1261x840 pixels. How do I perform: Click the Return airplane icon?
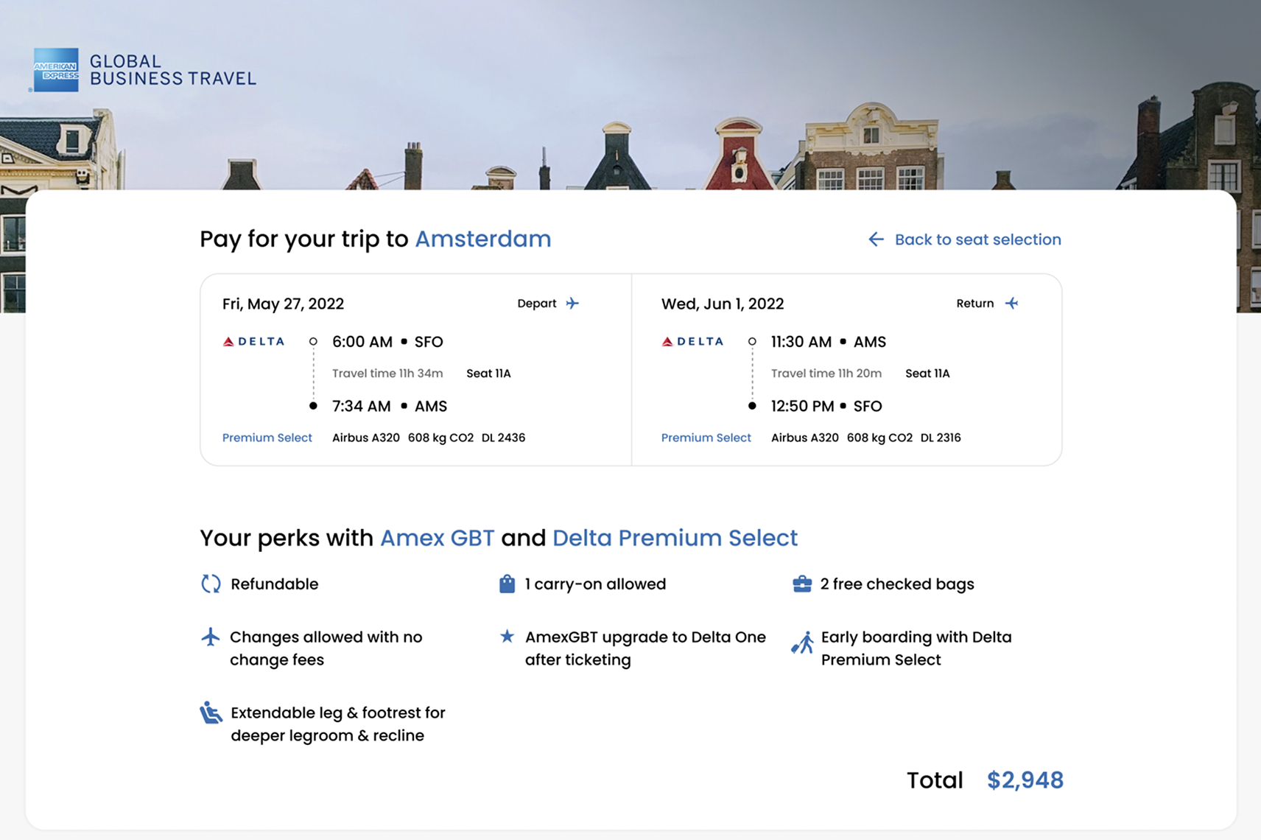(x=1012, y=303)
